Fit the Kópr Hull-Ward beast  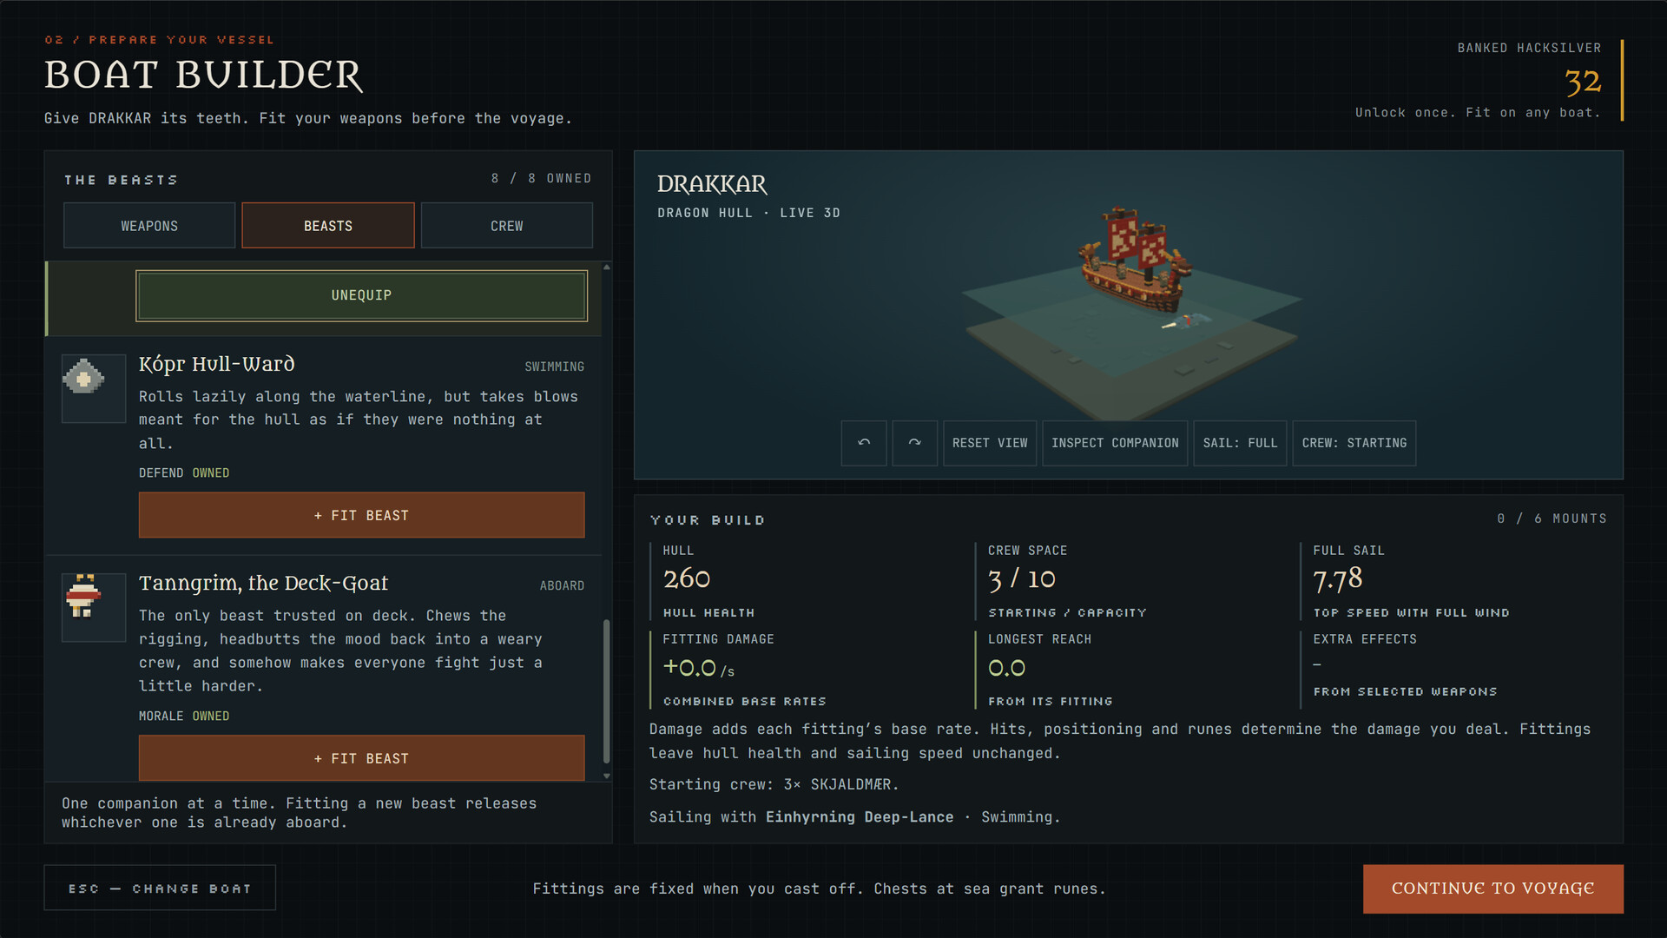(x=361, y=515)
